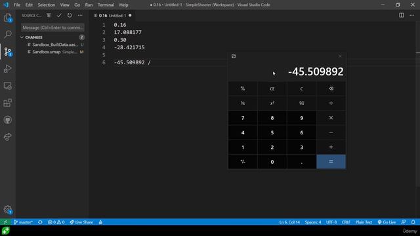Click the calculator minus key
Viewport: 420px width, 236px height.
tap(331, 132)
